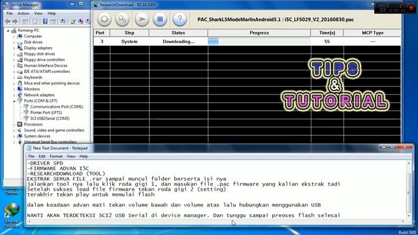418x235 pixels.
Task: Expand the Computer node
Action: pyautogui.click(x=14, y=37)
